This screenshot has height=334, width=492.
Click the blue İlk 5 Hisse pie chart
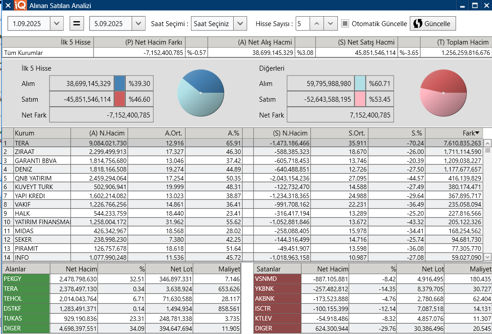coord(201,93)
